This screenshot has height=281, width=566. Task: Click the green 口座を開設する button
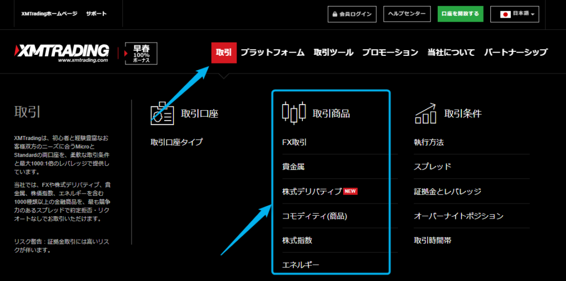tap(460, 14)
